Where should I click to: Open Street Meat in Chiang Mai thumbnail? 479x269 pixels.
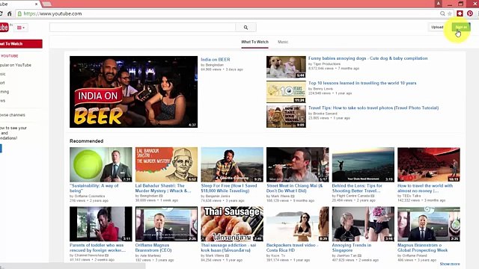pos(298,164)
